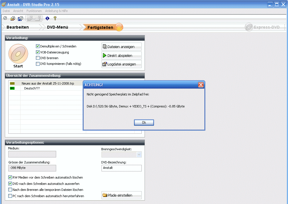
Task: Click the blue info icon
Action: 47,19
